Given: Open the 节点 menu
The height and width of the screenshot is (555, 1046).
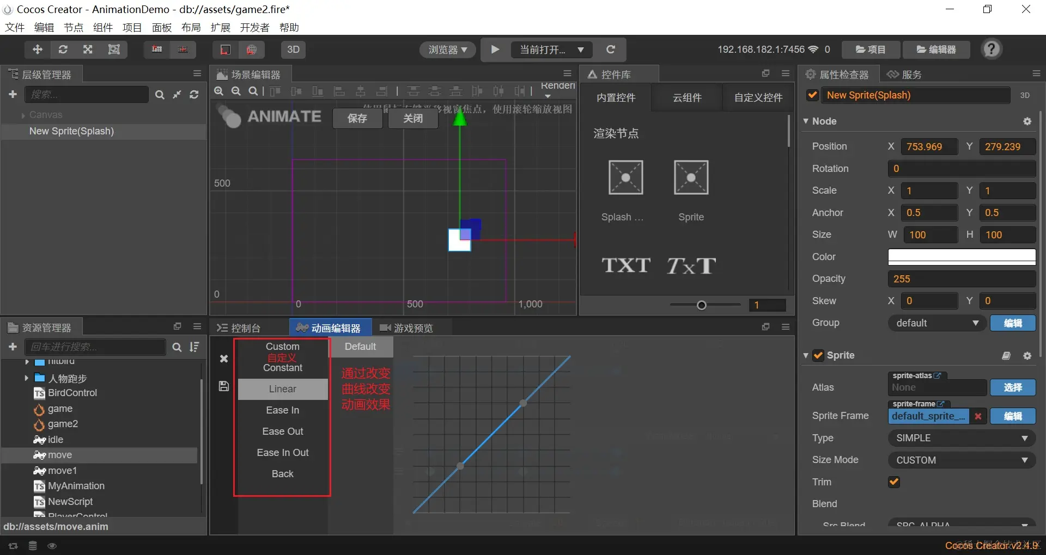Looking at the screenshot, I should (74, 28).
